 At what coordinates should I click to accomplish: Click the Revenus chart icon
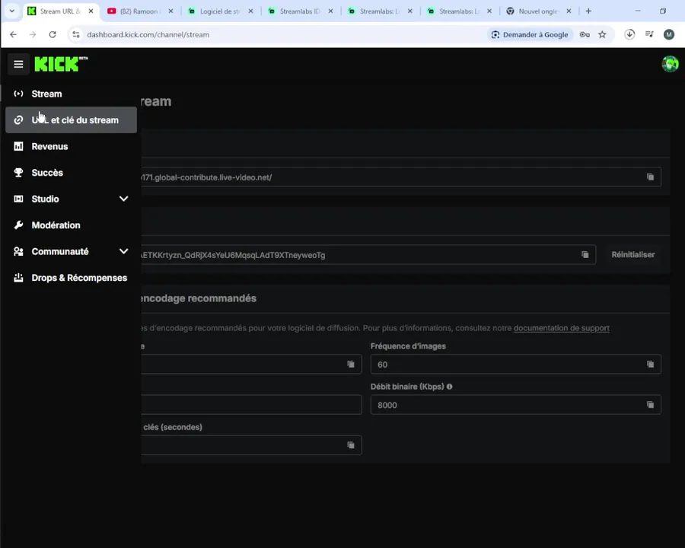[x=18, y=146]
